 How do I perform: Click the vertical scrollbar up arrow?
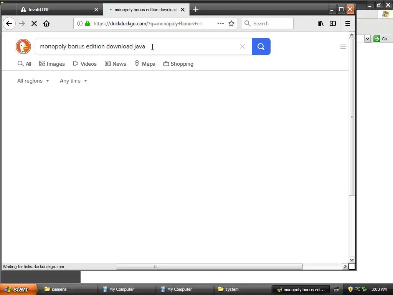[x=352, y=35]
